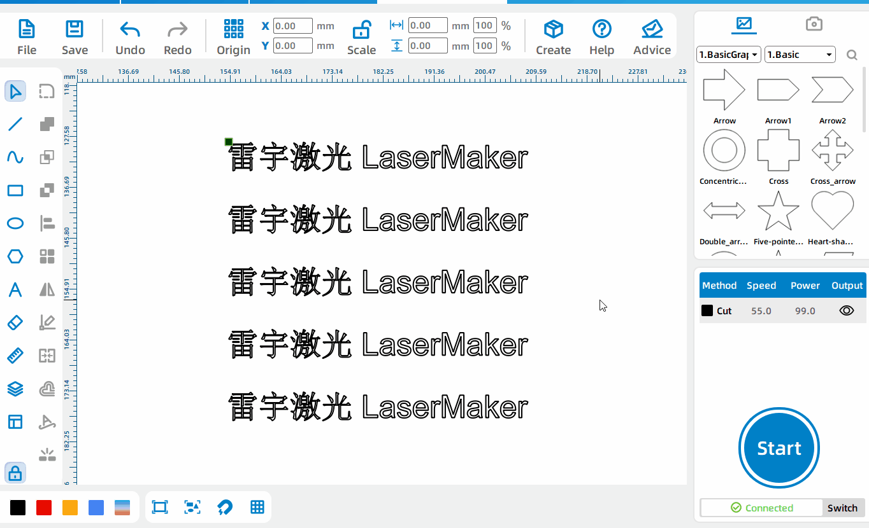
Task: Toggle Output visibility for Cut layer
Action: pos(847,310)
